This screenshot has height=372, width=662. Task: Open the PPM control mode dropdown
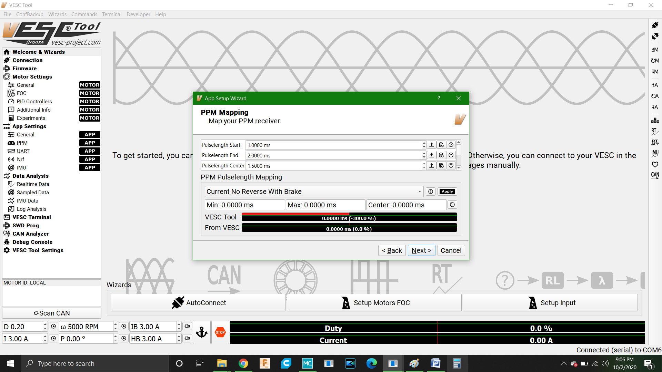point(314,192)
